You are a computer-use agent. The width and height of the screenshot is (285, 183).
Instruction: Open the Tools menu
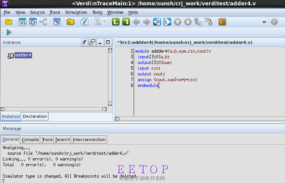97,12
